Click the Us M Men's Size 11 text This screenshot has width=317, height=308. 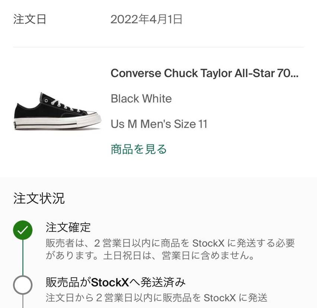click(x=159, y=124)
